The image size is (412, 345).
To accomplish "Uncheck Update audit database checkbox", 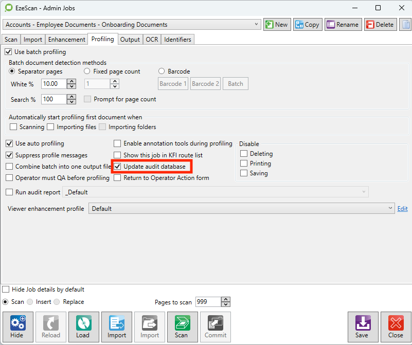I will coord(118,167).
